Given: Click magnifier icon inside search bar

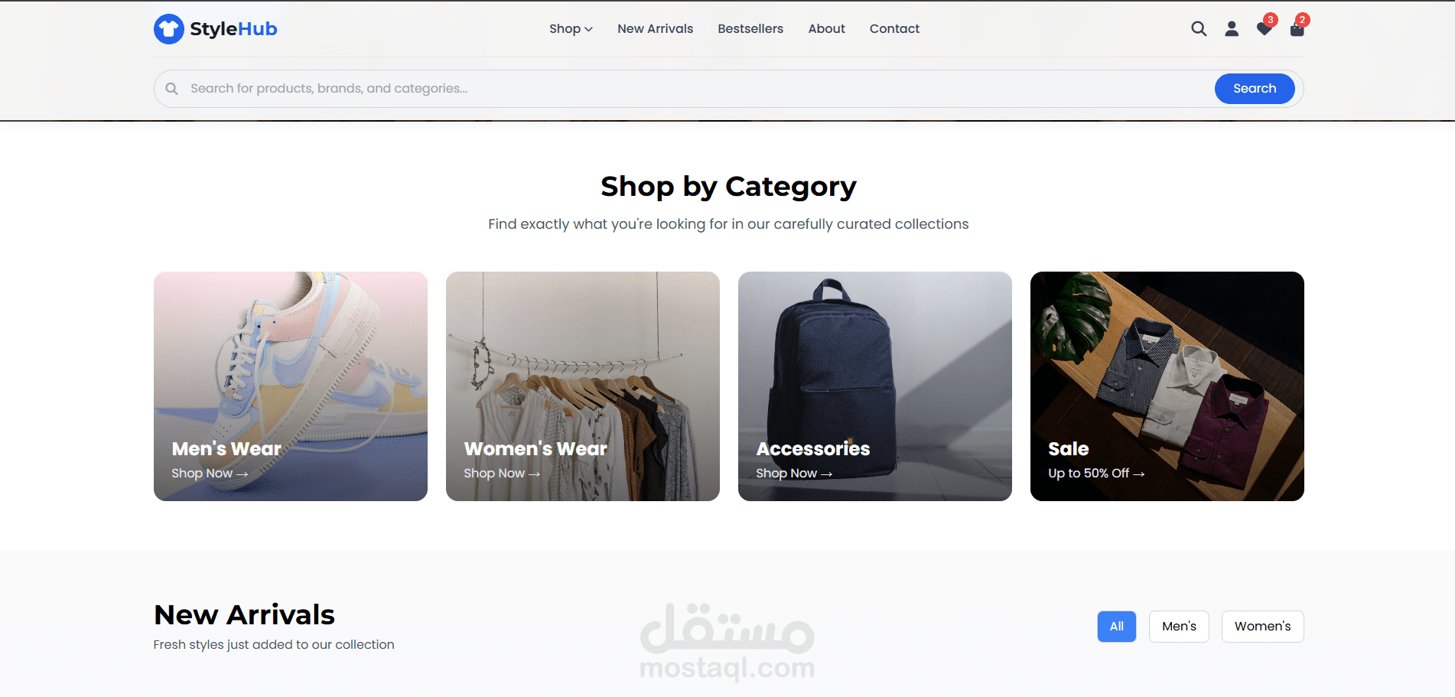Looking at the screenshot, I should (172, 89).
